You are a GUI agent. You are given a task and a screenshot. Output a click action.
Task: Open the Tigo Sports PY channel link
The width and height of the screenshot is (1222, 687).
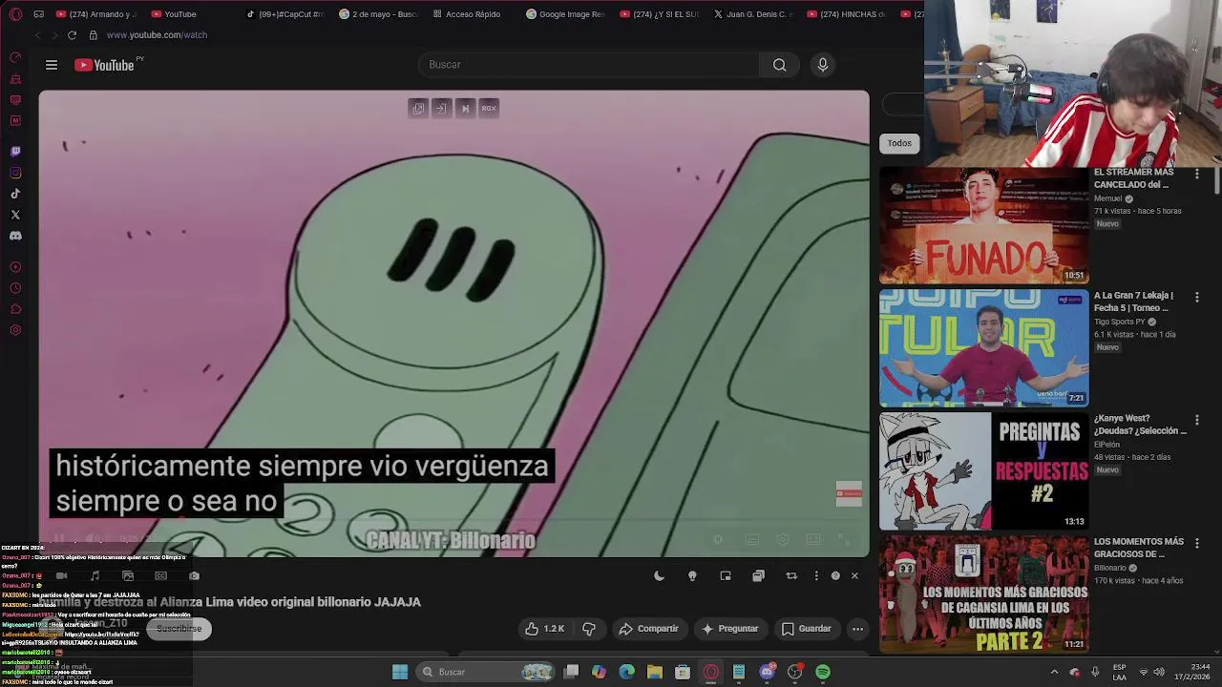[1120, 322]
